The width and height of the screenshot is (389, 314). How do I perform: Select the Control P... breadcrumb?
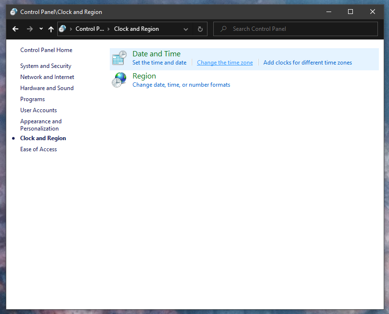(91, 29)
